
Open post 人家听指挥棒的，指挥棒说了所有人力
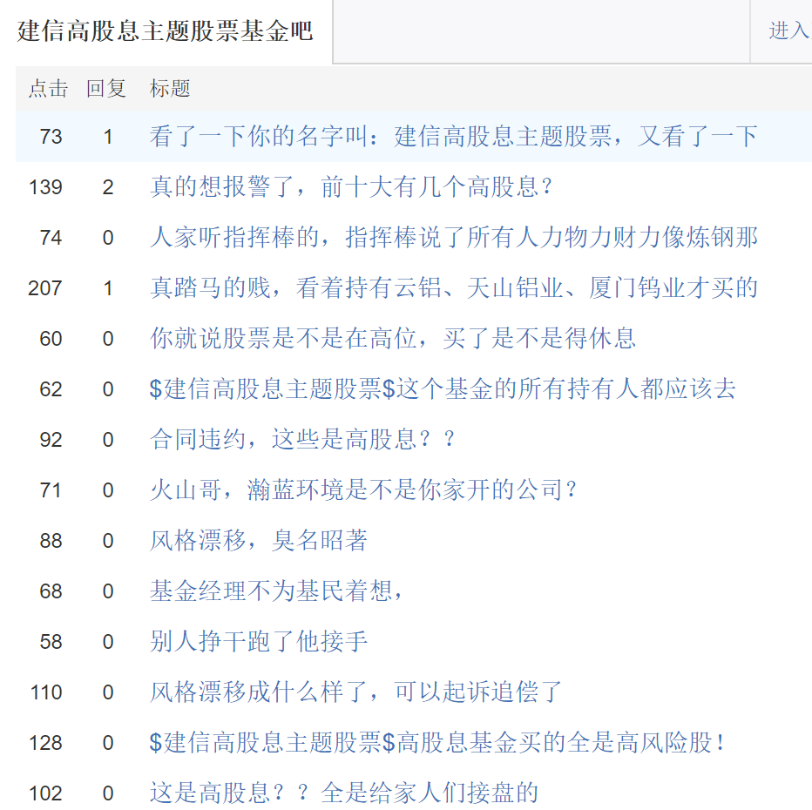(x=454, y=238)
